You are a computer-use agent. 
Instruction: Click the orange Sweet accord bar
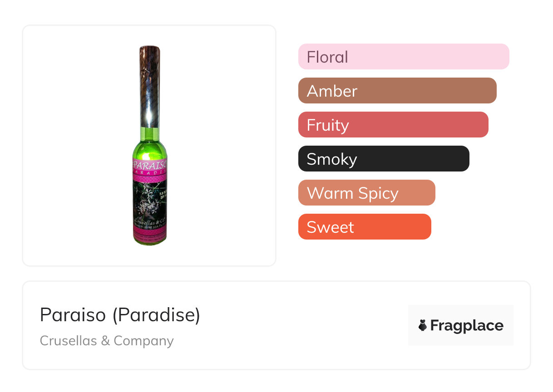(x=364, y=227)
